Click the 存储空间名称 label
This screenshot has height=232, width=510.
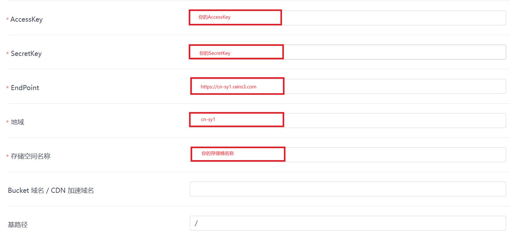coord(30,156)
